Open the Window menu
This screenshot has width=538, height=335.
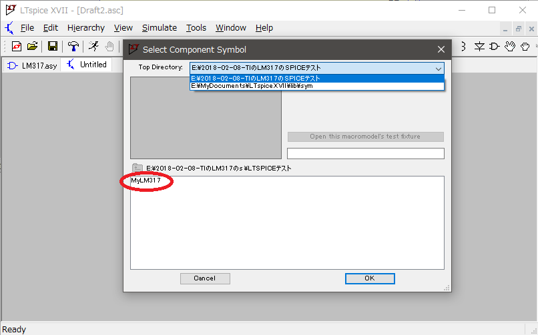(x=230, y=28)
